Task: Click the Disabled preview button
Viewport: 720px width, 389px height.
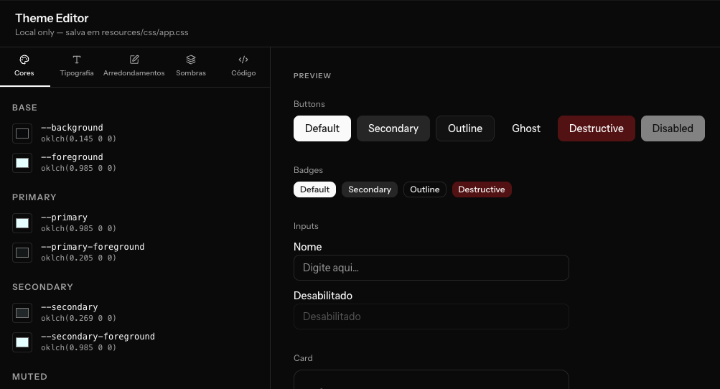Action: point(673,128)
